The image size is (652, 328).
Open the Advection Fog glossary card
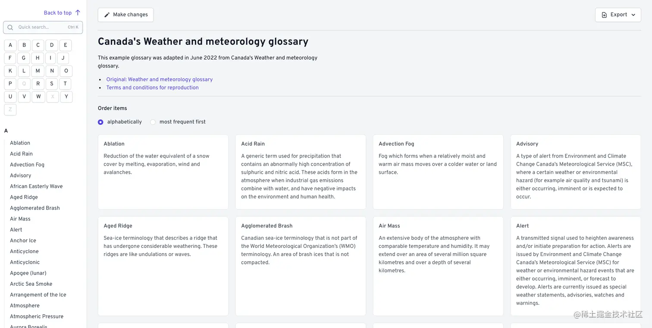(438, 172)
